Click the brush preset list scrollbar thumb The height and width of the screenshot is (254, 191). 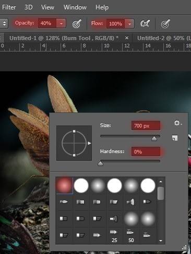tap(161, 193)
